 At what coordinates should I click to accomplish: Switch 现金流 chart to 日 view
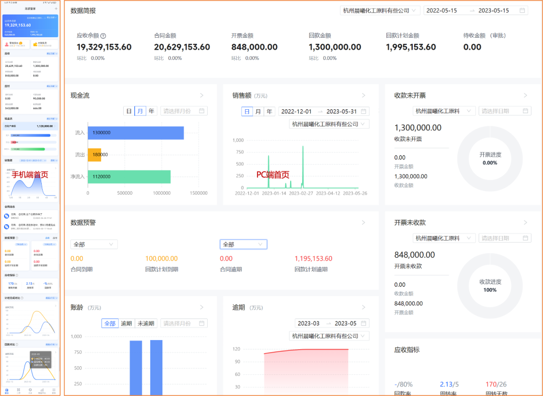[129, 111]
